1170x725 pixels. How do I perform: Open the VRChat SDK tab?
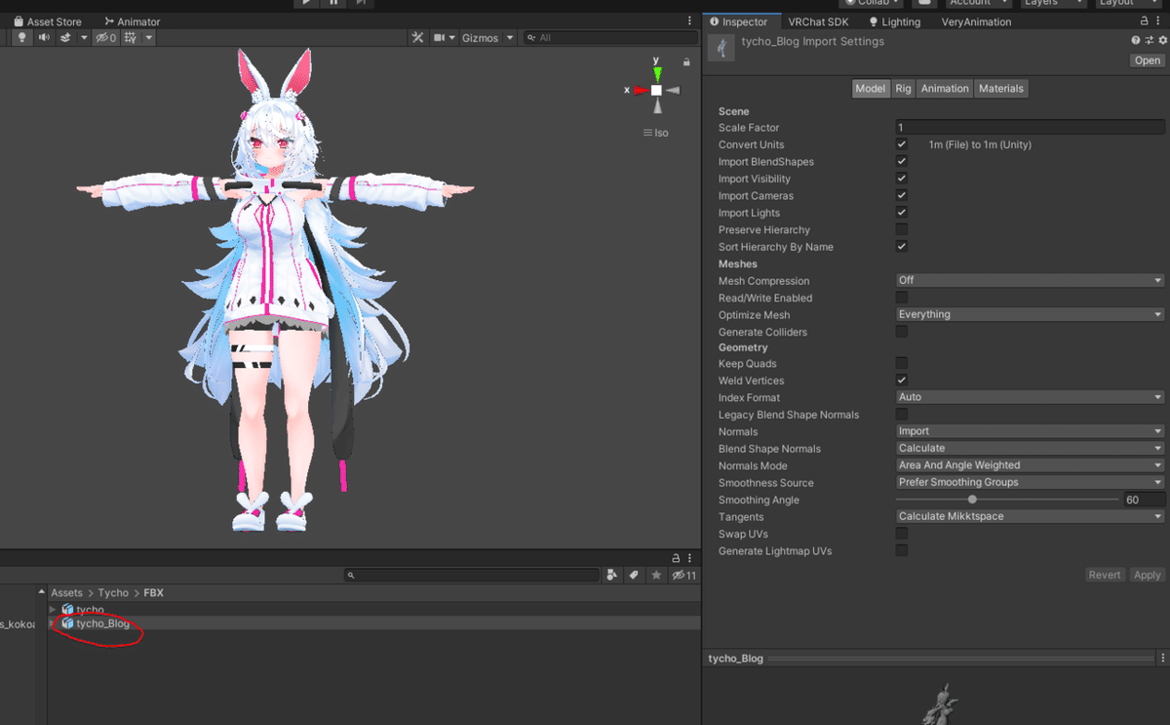coord(818,21)
